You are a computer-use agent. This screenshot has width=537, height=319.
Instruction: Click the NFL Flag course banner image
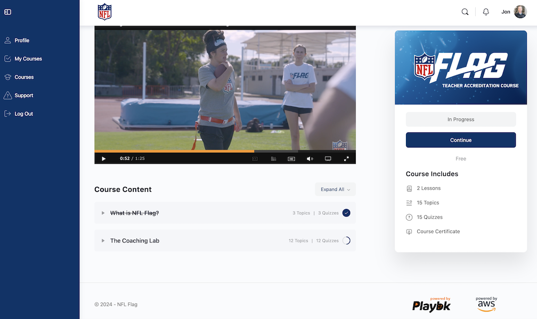tap(461, 68)
